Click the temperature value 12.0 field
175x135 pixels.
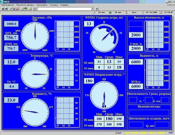[x=11, y=62]
